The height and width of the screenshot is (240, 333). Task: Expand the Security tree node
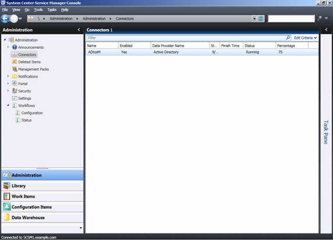[x=8, y=91]
